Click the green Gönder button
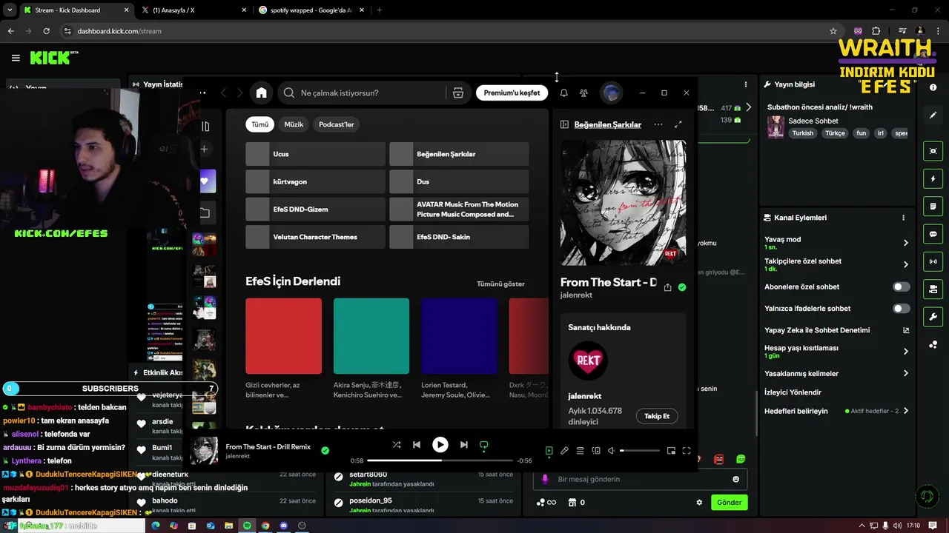Viewport: 949px width, 533px height. (x=729, y=502)
